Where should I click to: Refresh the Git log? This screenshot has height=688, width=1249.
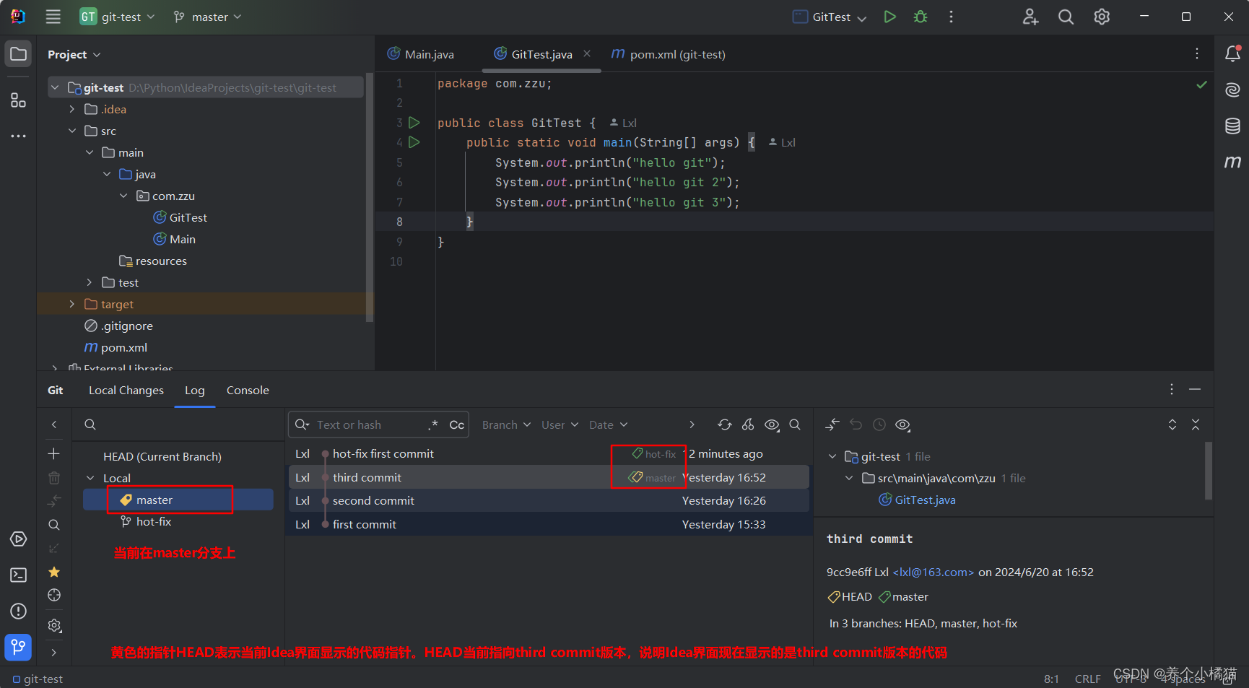pyautogui.click(x=724, y=424)
